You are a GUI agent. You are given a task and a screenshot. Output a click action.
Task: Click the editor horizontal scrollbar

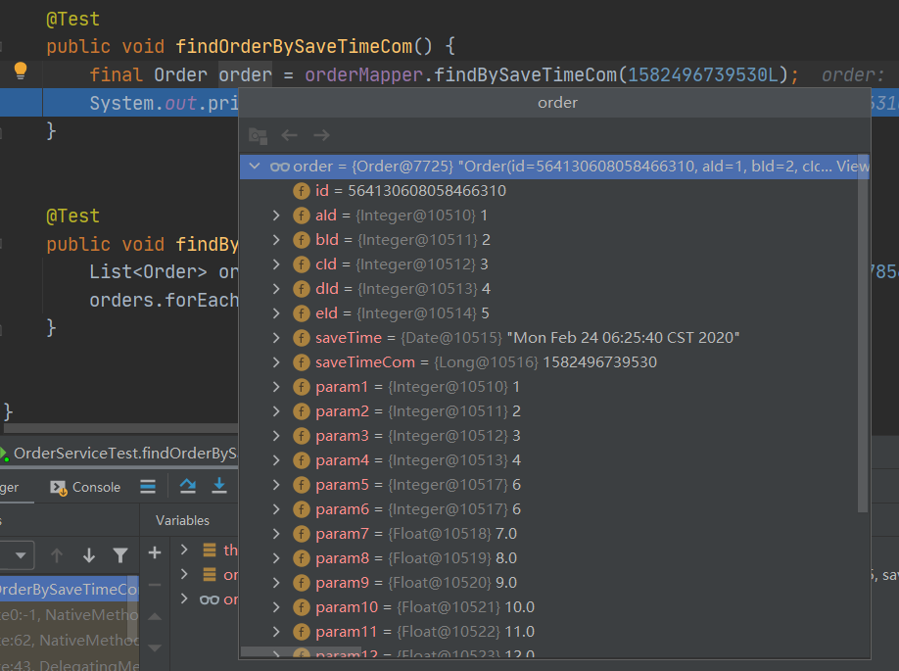[120, 428]
